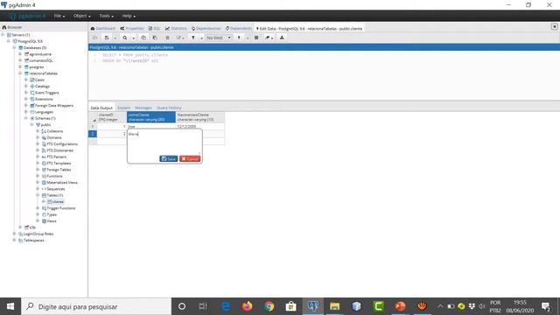Select Tablespaces in browser tree
Screen dimensions: 560x315
coord(33,241)
